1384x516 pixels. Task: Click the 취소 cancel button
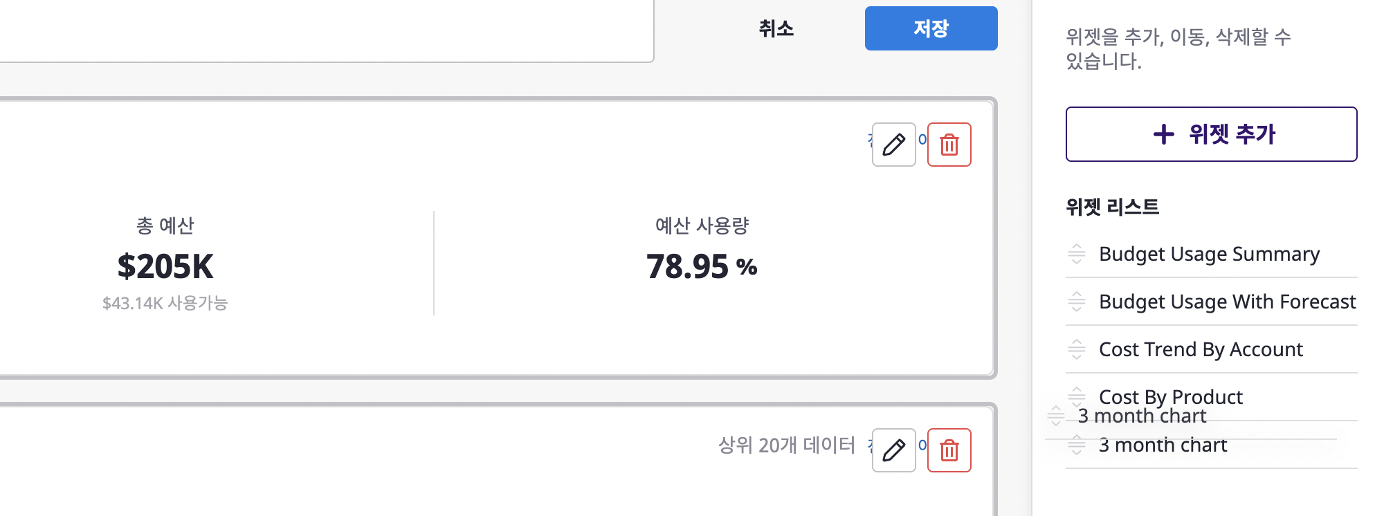click(x=776, y=28)
